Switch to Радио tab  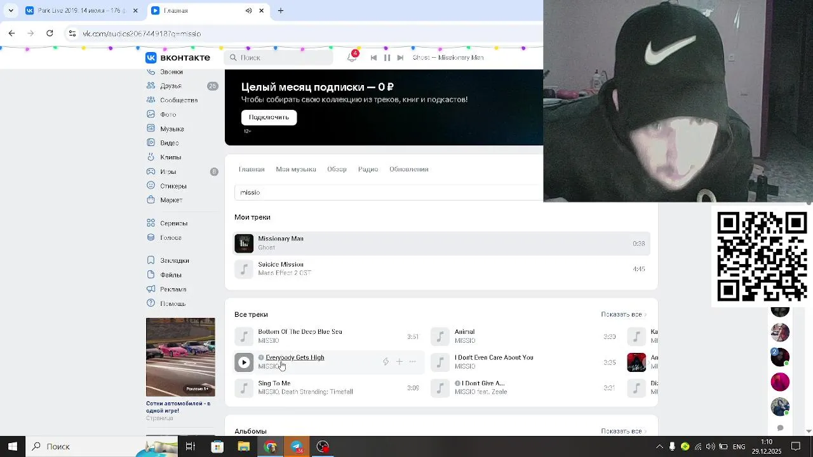point(368,169)
